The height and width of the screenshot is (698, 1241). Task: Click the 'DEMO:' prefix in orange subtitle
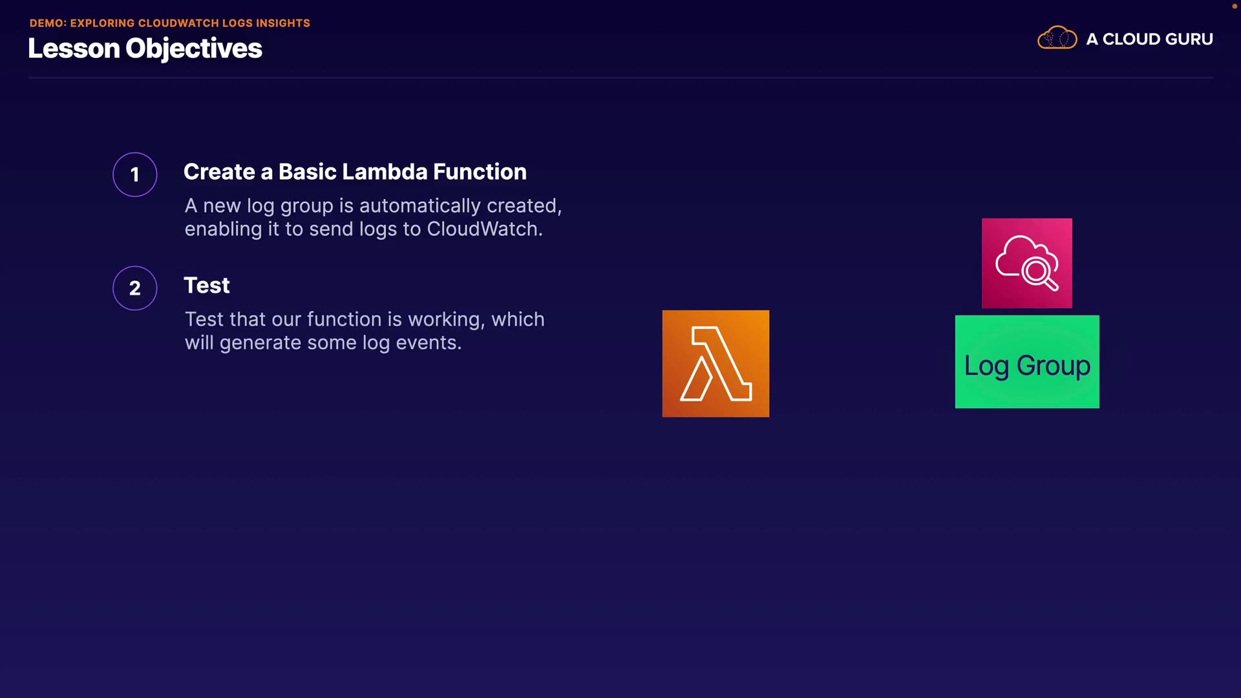point(48,23)
